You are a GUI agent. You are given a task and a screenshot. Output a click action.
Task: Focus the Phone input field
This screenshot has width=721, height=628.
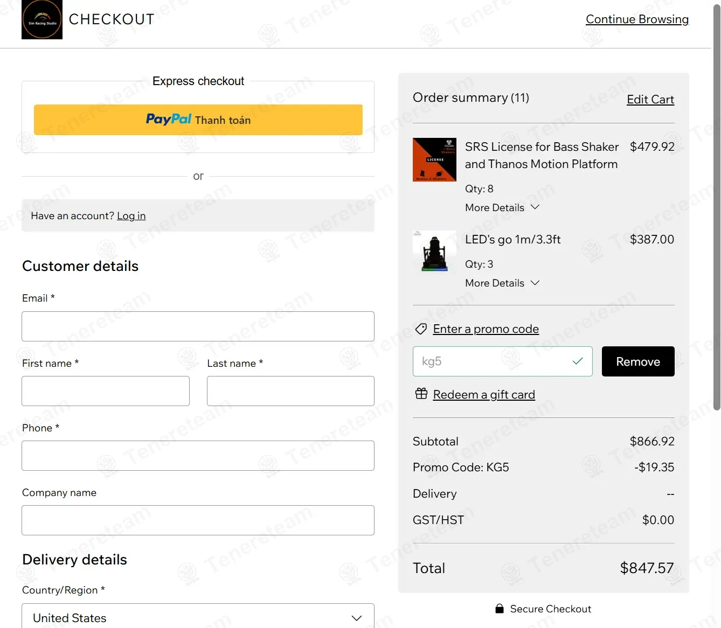pos(198,456)
